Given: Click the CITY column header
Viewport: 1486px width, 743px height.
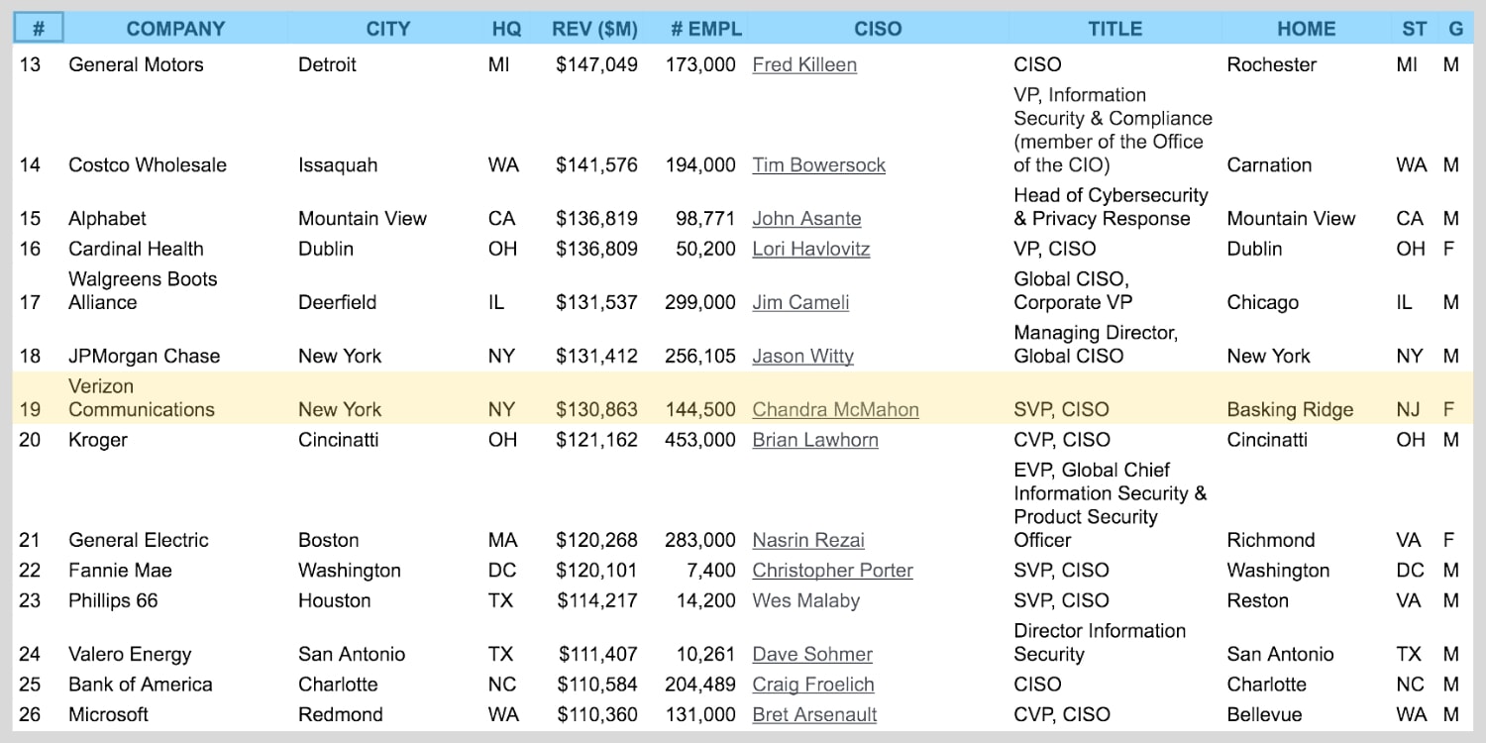Looking at the screenshot, I should pyautogui.click(x=388, y=29).
